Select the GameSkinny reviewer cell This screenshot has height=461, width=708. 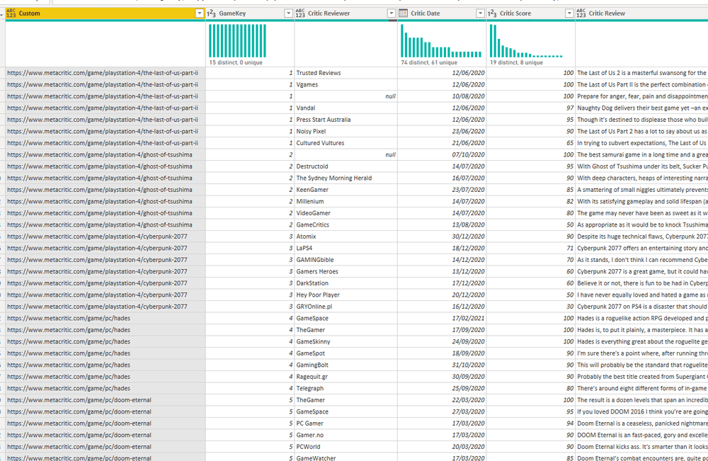pyautogui.click(x=346, y=342)
